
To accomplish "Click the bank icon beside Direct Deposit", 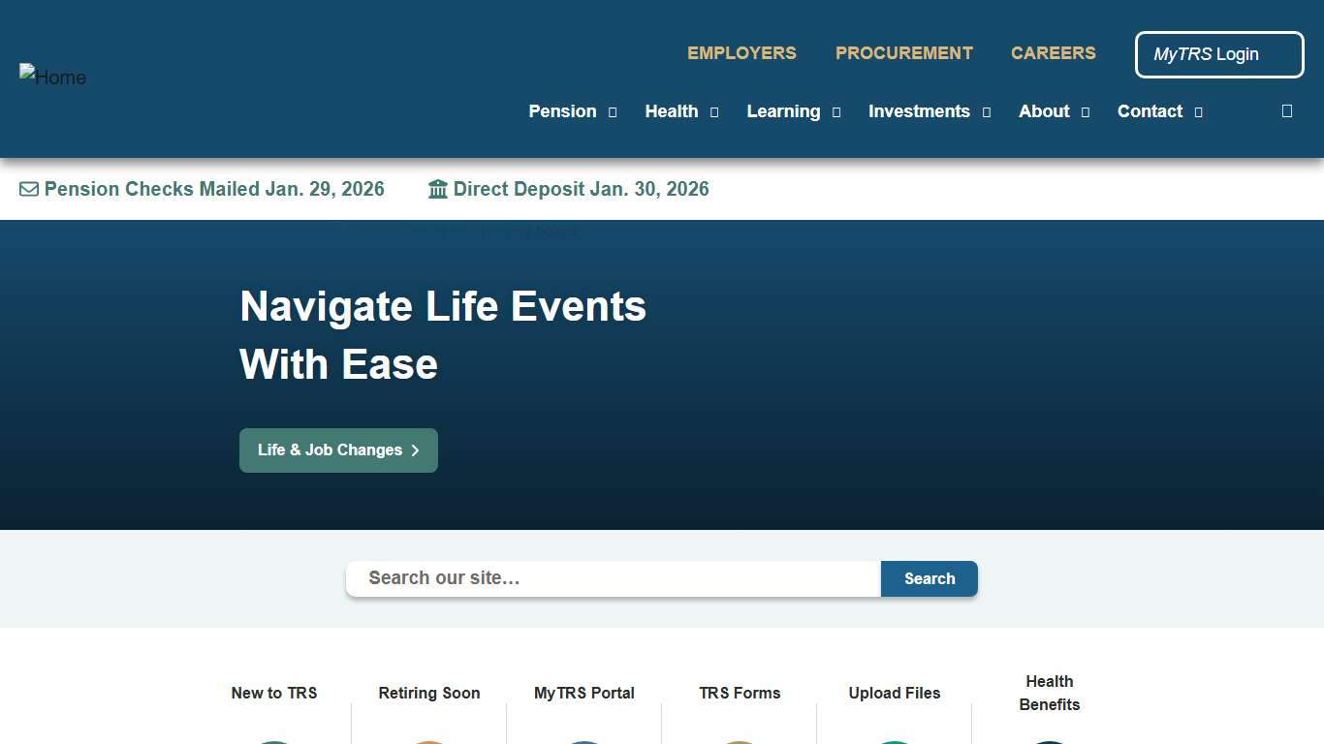I will point(438,190).
